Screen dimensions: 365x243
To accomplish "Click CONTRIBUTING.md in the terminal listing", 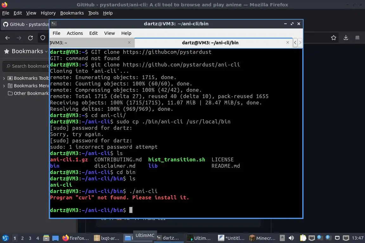I will click(x=118, y=159).
